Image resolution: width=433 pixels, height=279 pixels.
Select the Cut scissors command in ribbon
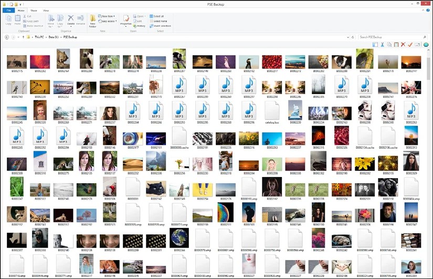(27, 16)
